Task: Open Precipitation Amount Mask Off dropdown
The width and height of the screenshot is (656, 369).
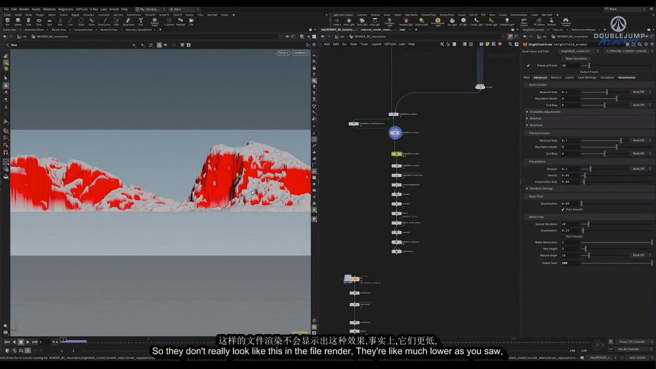Action: [639, 169]
